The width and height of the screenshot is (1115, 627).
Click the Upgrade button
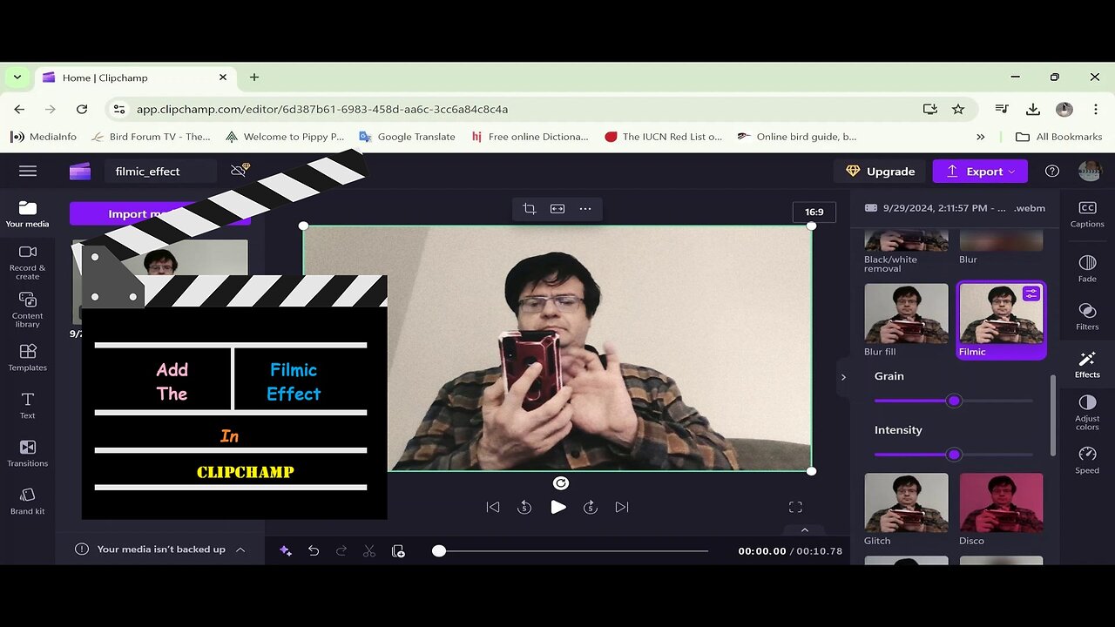coord(880,172)
